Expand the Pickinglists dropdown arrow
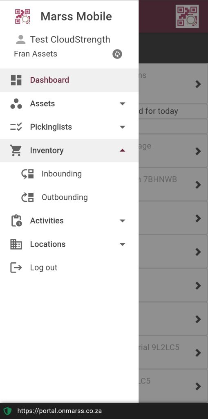The width and height of the screenshot is (208, 419). (122, 127)
